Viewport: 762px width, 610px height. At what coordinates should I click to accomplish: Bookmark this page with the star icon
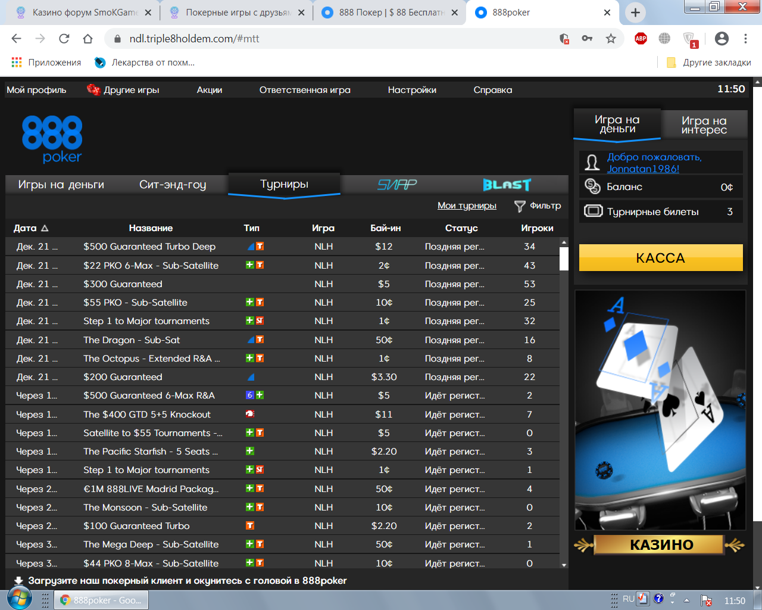(611, 39)
